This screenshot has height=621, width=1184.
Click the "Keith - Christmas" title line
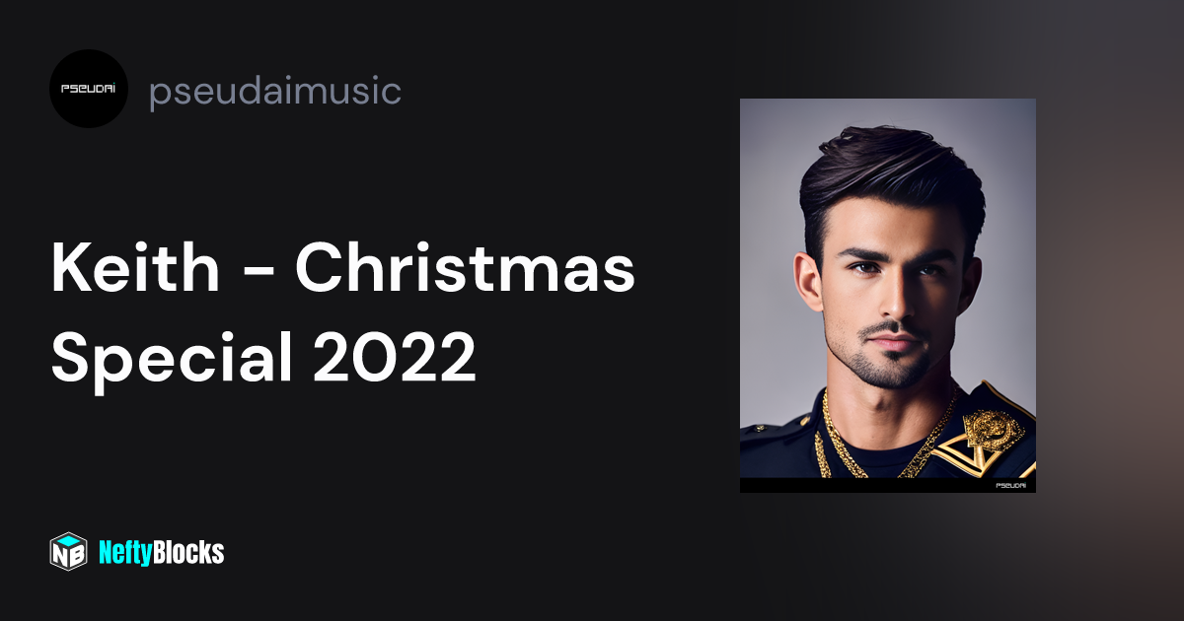click(x=343, y=270)
